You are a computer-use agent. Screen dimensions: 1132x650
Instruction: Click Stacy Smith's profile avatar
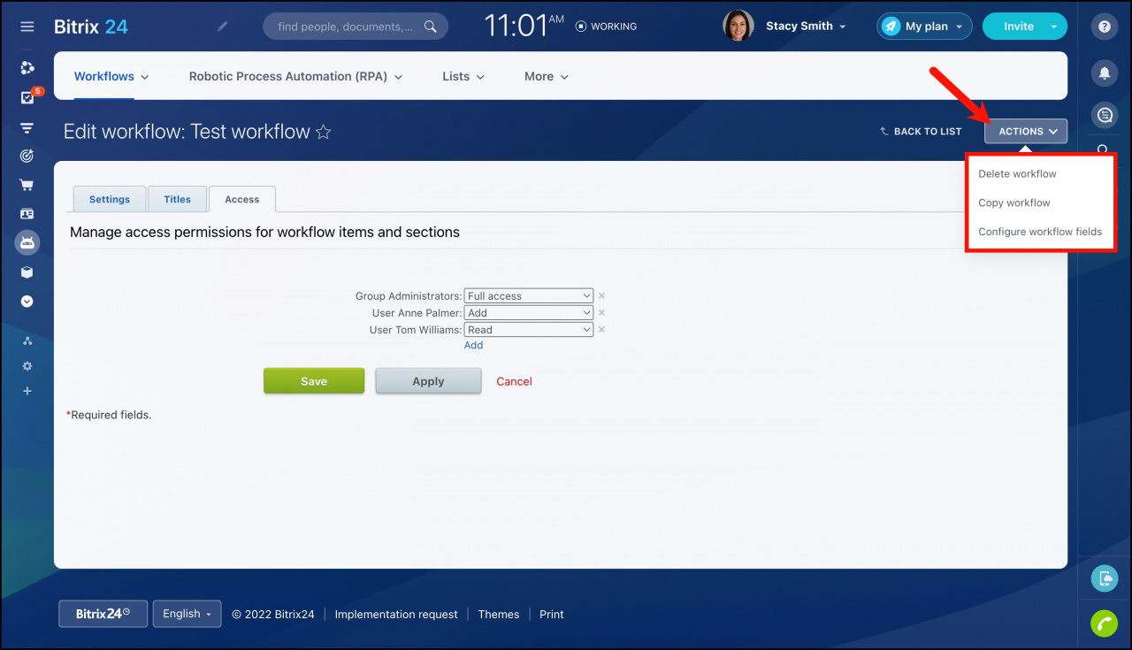[738, 27]
